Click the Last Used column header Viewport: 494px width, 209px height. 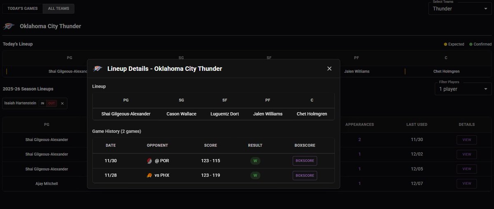click(x=417, y=125)
